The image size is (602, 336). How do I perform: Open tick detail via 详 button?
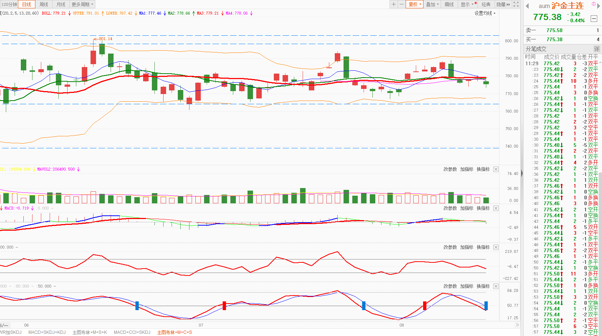coord(597,49)
